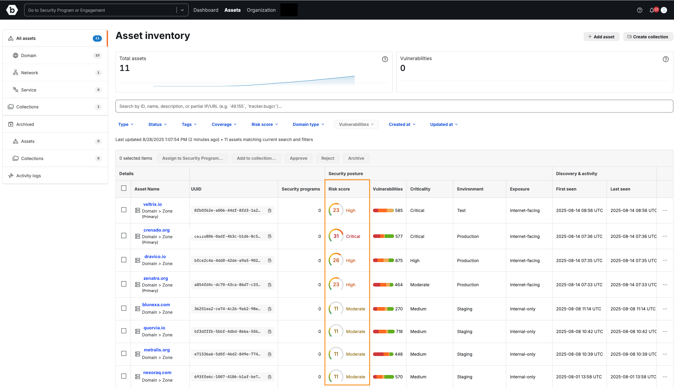
Task: Copy UUID for quorvia.io
Action: 270,332
